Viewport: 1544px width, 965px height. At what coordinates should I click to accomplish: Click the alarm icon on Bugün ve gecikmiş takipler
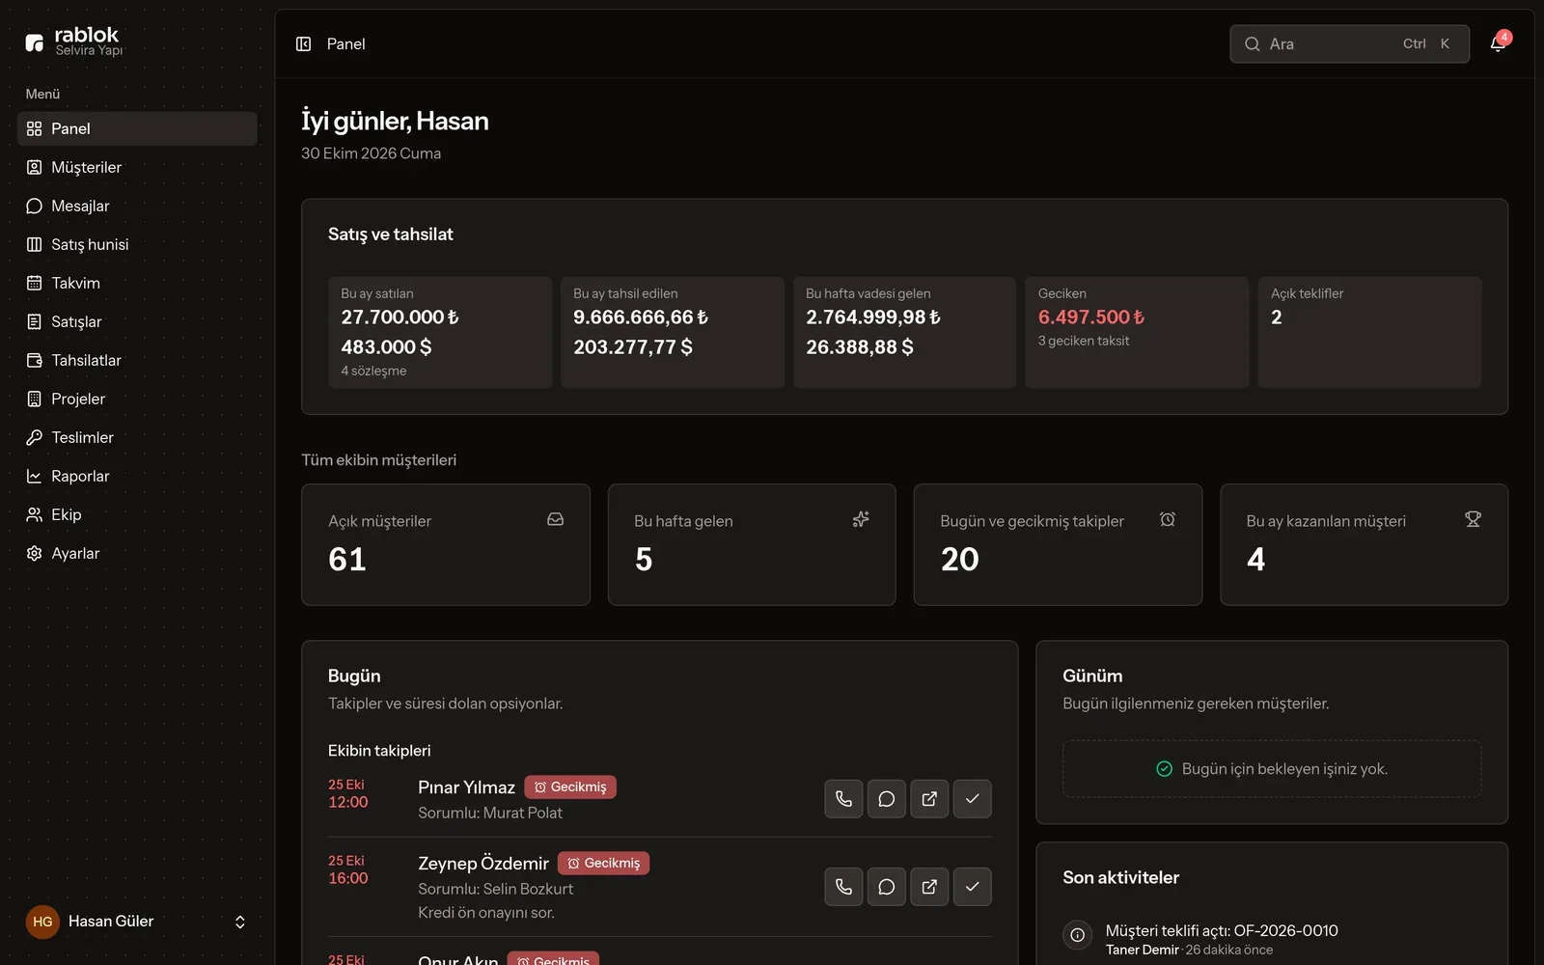click(1168, 519)
